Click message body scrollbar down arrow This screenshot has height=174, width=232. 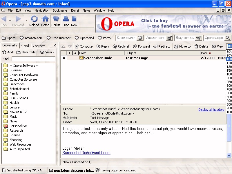[229, 155]
